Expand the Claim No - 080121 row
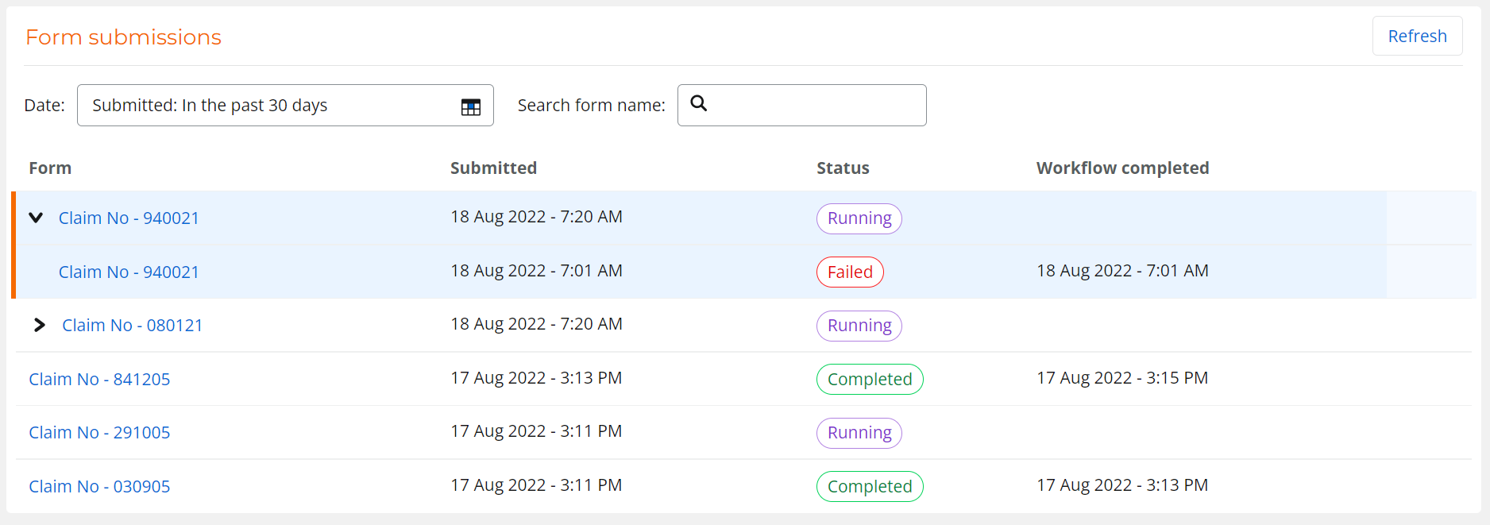Viewport: 1490px width, 525px height. 39,325
